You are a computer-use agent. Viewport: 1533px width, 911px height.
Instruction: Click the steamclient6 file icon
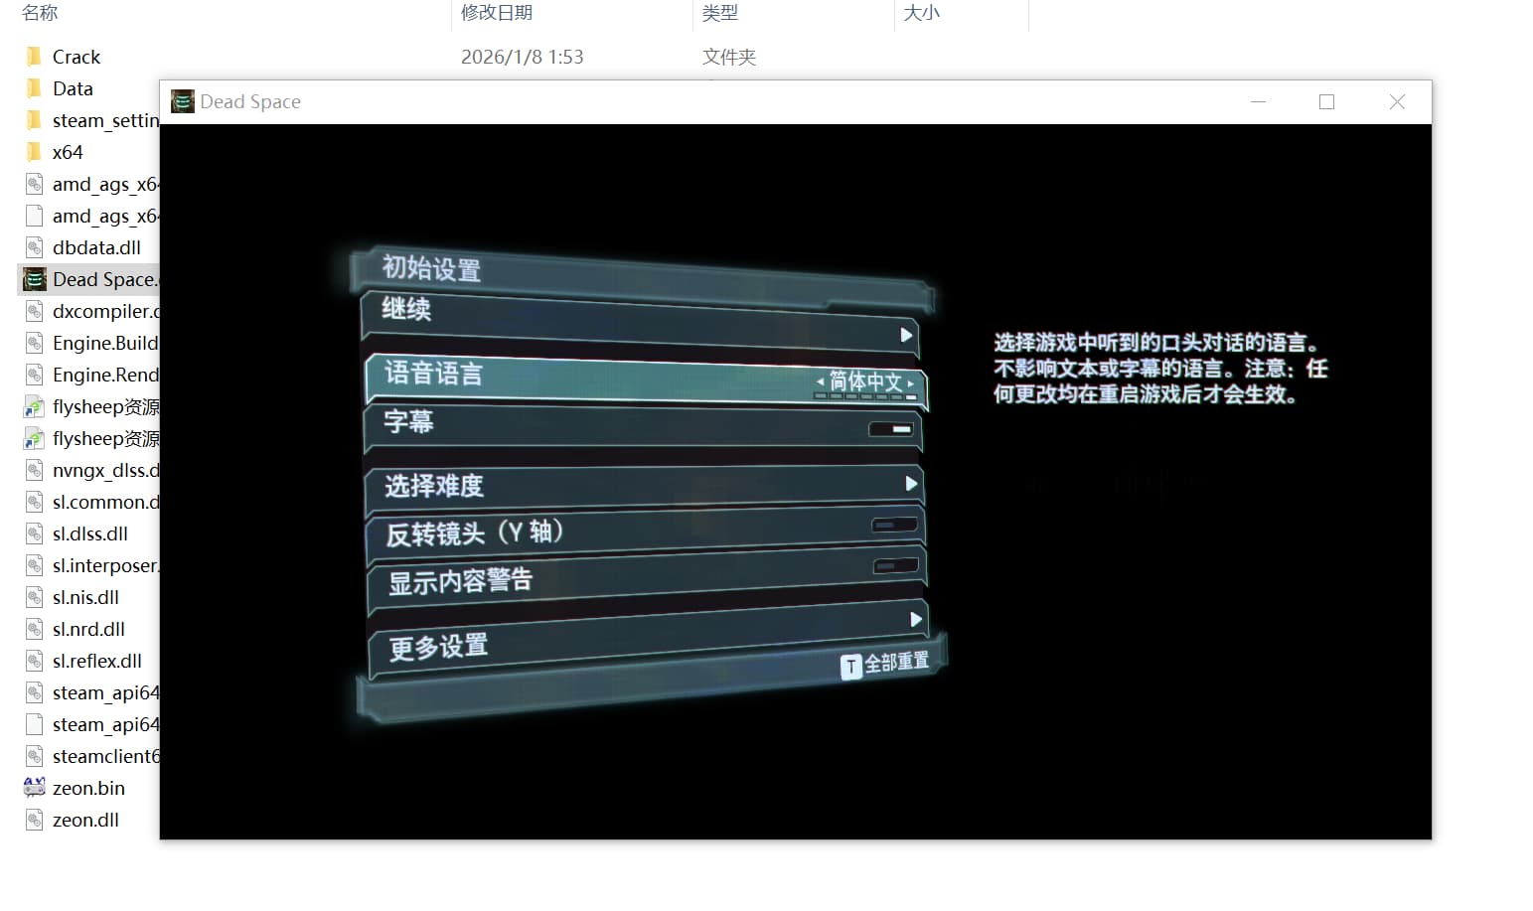click(x=34, y=755)
